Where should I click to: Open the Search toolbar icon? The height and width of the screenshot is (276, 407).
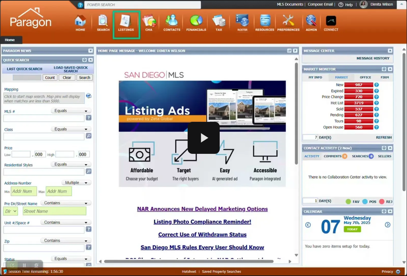[103, 23]
